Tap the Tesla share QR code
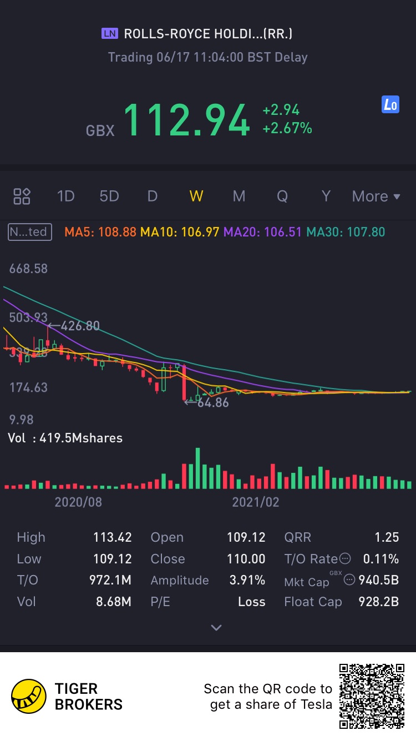The height and width of the screenshot is (741, 416). (x=372, y=696)
